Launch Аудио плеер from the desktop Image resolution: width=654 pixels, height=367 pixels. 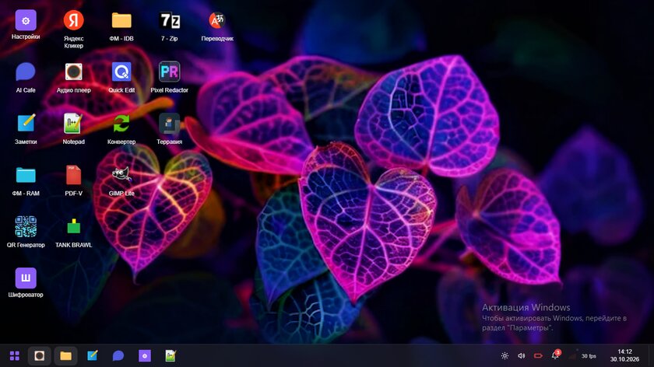73,72
